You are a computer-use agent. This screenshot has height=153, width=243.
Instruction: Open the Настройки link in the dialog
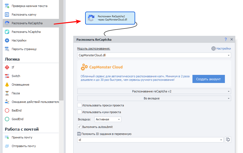point(224,48)
